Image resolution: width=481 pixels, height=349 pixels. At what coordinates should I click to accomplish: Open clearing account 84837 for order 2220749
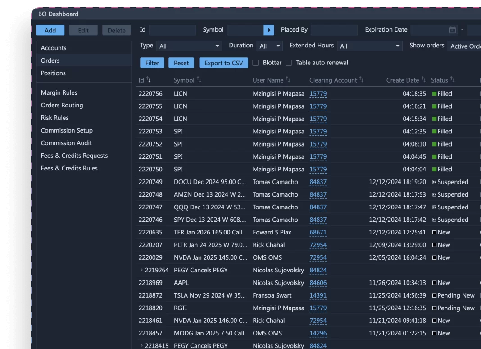(318, 182)
